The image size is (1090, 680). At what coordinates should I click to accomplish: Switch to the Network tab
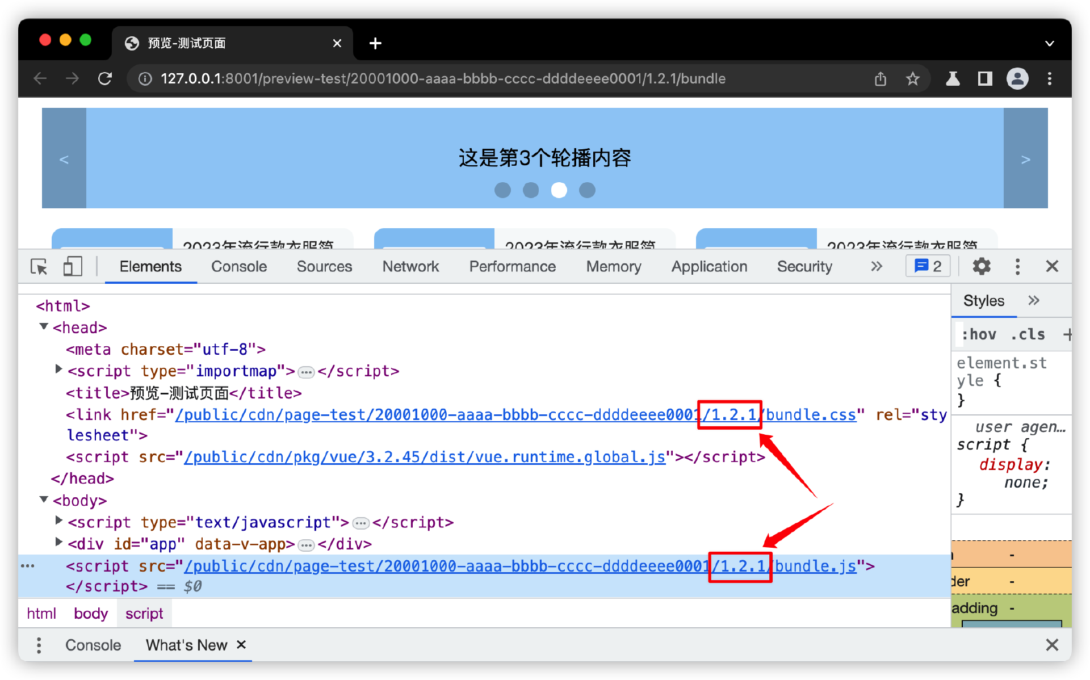point(410,266)
